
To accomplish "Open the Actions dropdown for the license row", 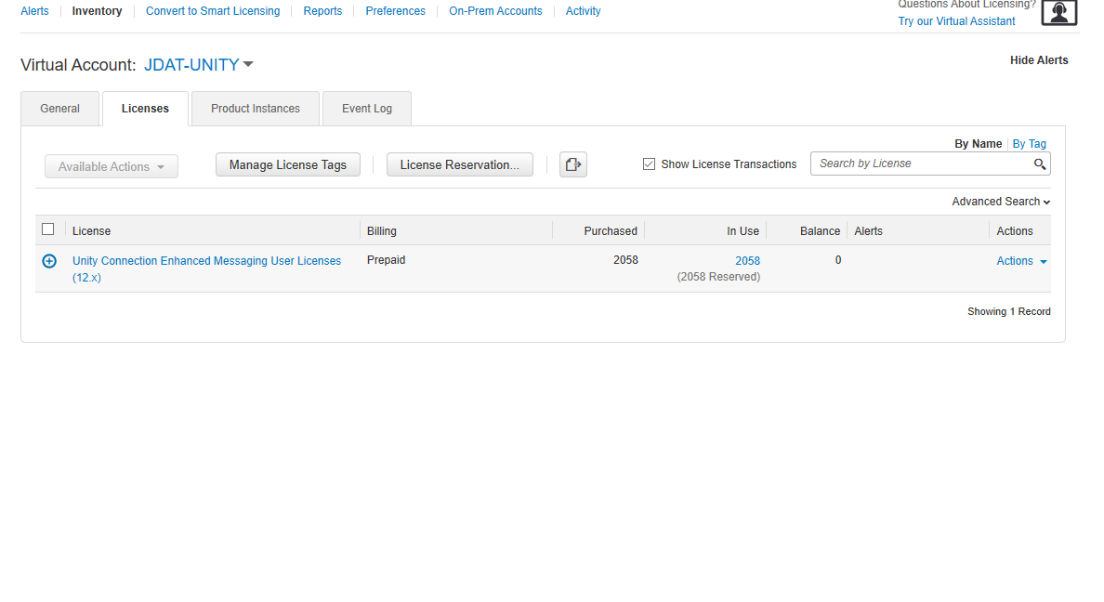I will (x=1020, y=261).
